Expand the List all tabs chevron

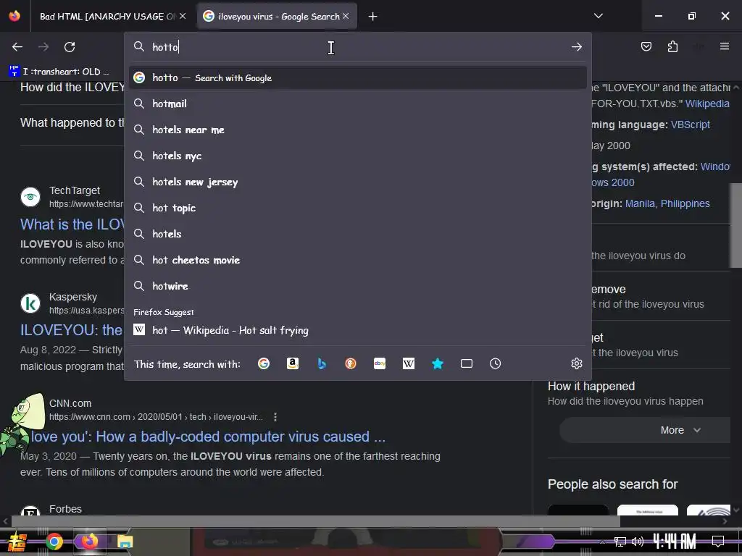[x=598, y=16]
